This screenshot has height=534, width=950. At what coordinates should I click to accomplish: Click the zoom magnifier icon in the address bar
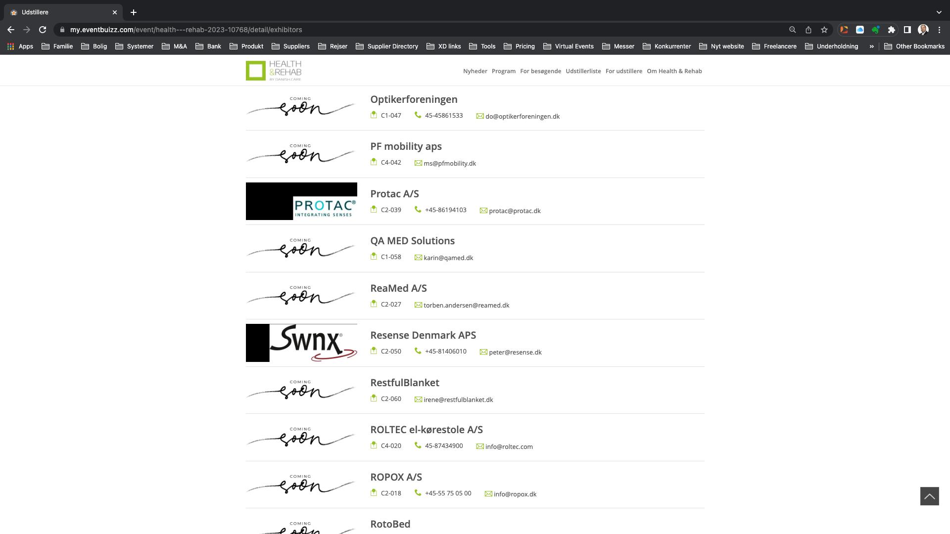click(792, 30)
